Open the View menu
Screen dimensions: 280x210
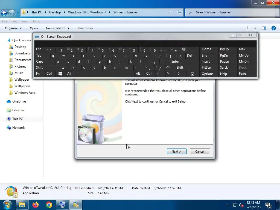point(25,21)
